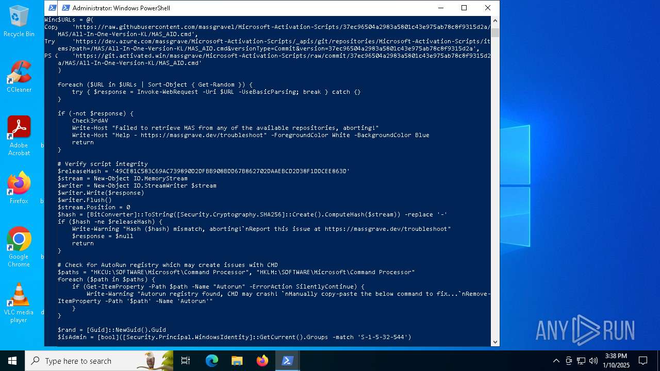Click the '$stream.Position = 0' line
Screen dimensions: 660x371
94,207
